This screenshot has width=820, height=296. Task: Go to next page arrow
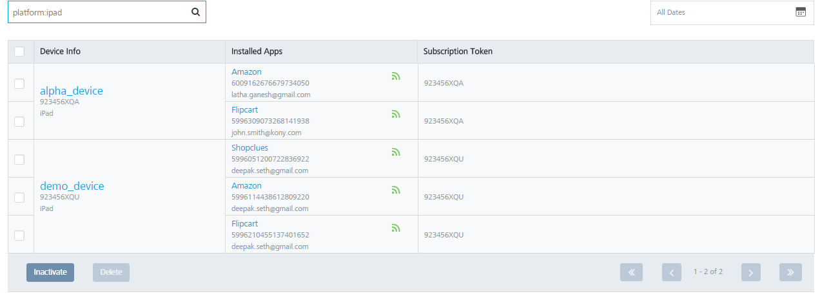pos(751,272)
